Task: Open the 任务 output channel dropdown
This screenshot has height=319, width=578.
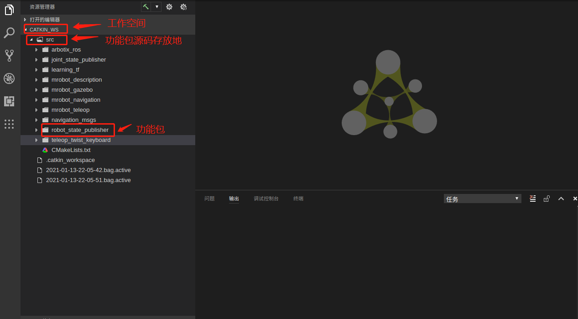Action: [482, 199]
